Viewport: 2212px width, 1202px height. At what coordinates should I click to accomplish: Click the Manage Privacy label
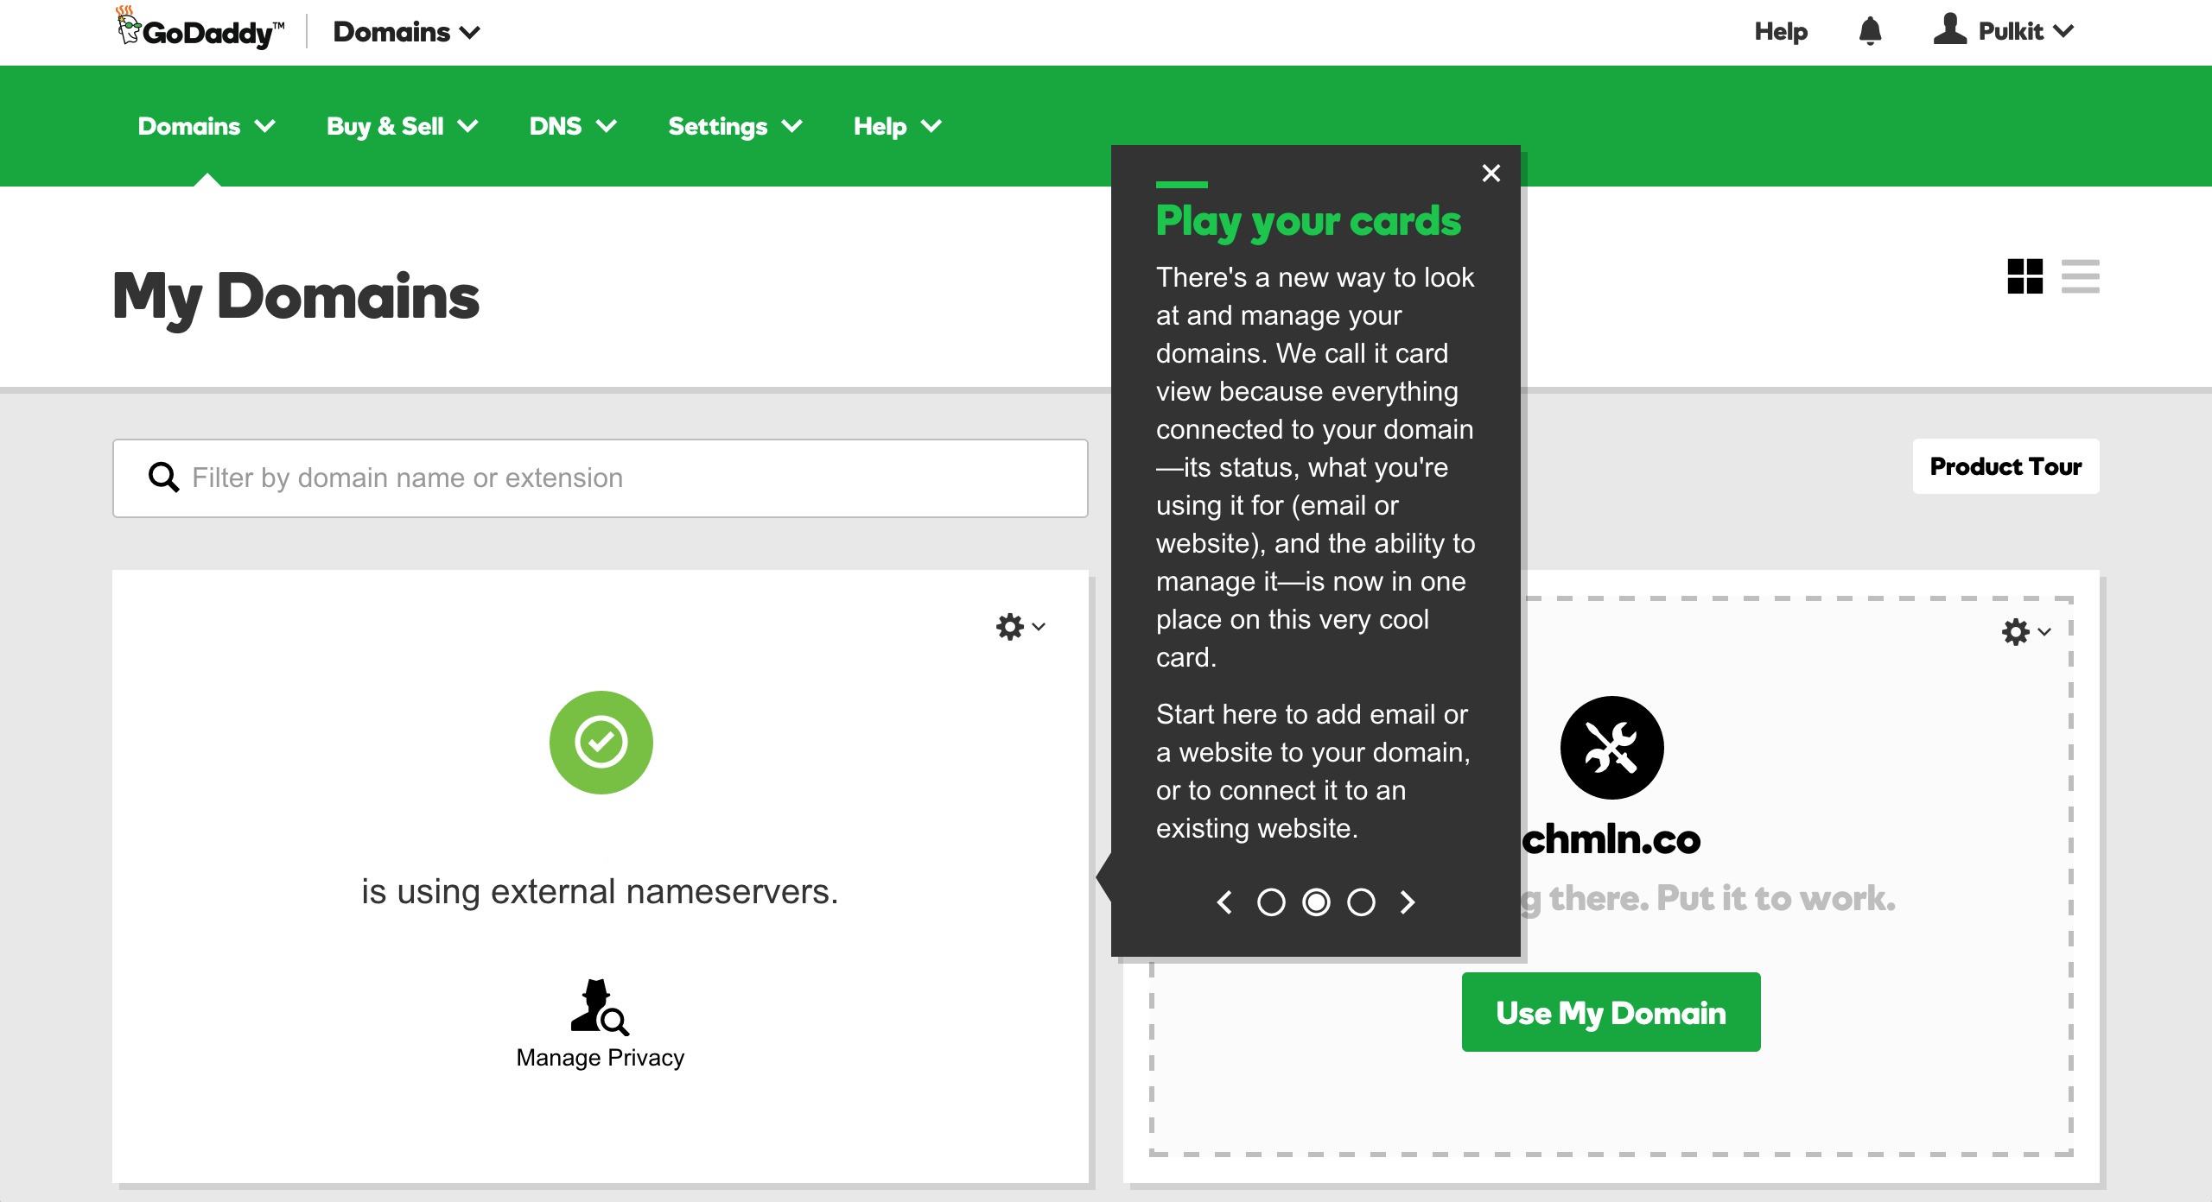[600, 1058]
